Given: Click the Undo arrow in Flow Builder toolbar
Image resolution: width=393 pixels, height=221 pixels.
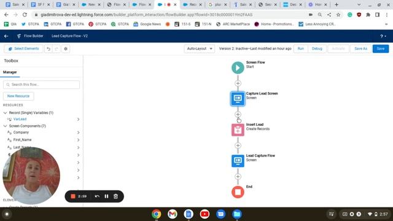Looking at the screenshot, I should pos(49,48).
